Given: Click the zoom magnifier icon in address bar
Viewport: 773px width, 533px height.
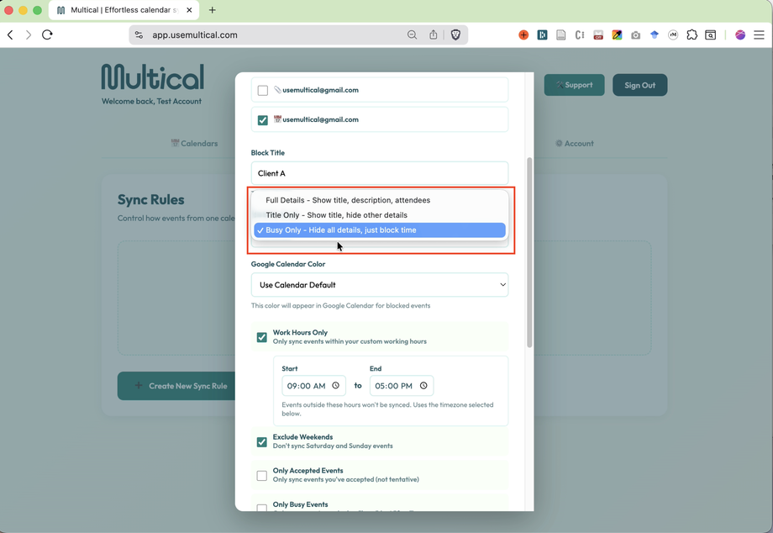Looking at the screenshot, I should pyautogui.click(x=413, y=35).
